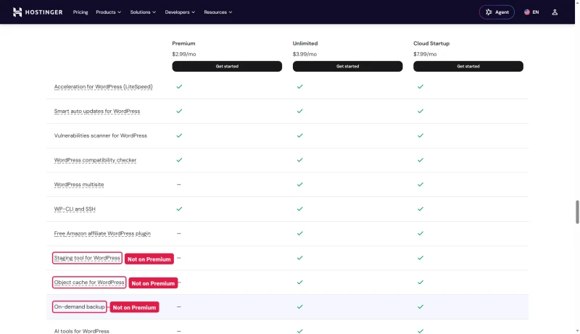Click the $2.99/mo price text
The width and height of the screenshot is (580, 334).
point(184,54)
